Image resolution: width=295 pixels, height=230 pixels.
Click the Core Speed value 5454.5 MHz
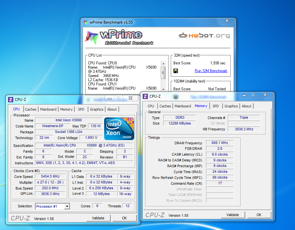click(50, 176)
